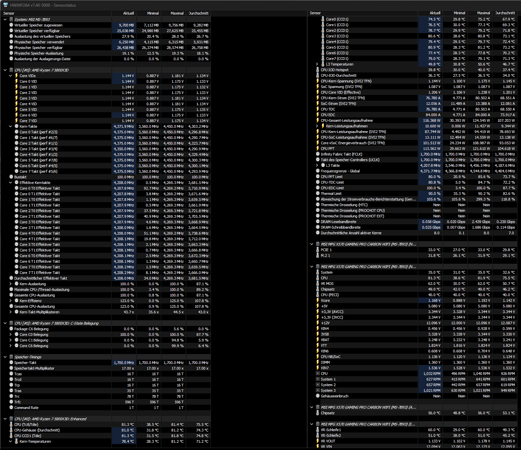Image resolution: width=521 pixels, height=450 pixels.
Task: Select the Auslastung der Auslagerungs-Datei row
Action: (x=106, y=59)
